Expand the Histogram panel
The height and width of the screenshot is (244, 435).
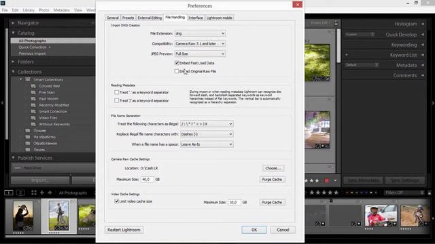423,24
